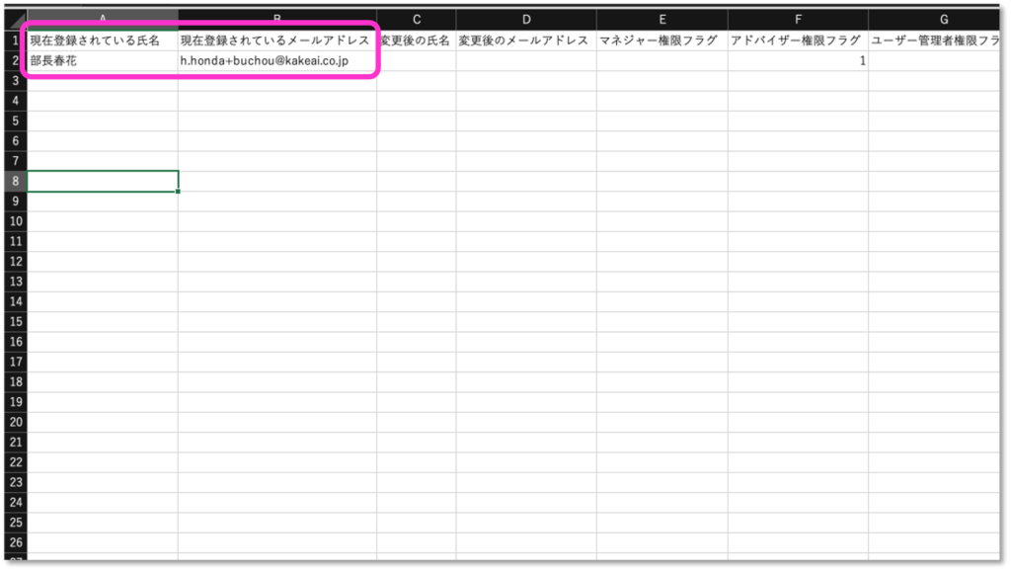Select row 7 header
This screenshot has width=1011, height=572.
16,161
